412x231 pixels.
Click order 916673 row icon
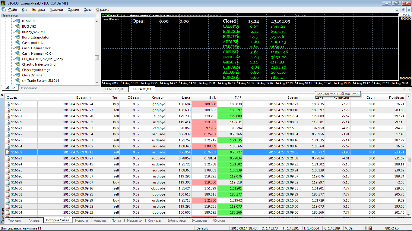(8, 140)
